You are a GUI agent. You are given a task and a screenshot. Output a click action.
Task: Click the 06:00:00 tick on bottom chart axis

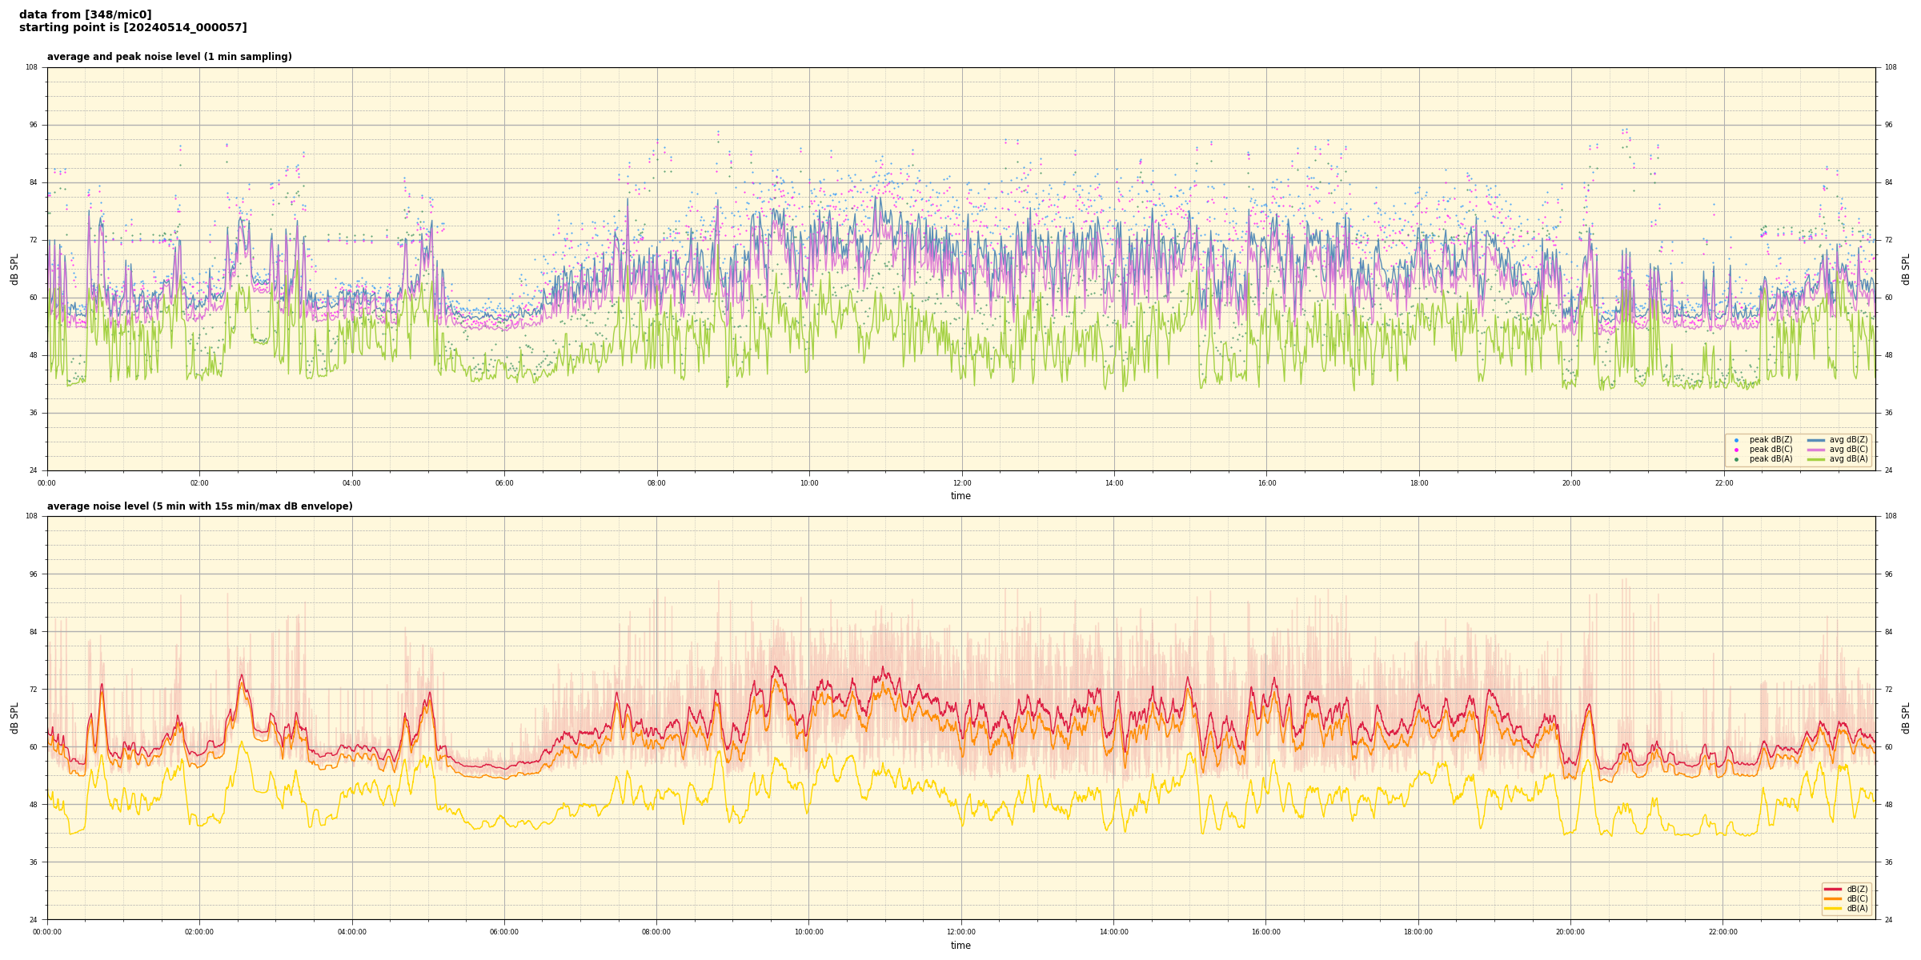click(504, 932)
